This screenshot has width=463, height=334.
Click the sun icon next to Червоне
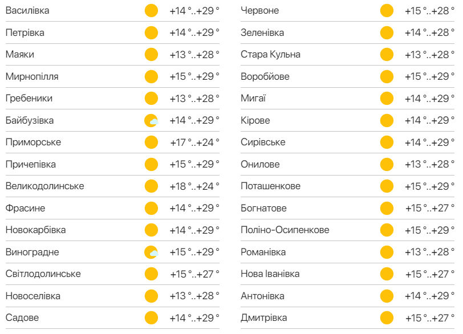click(x=387, y=11)
